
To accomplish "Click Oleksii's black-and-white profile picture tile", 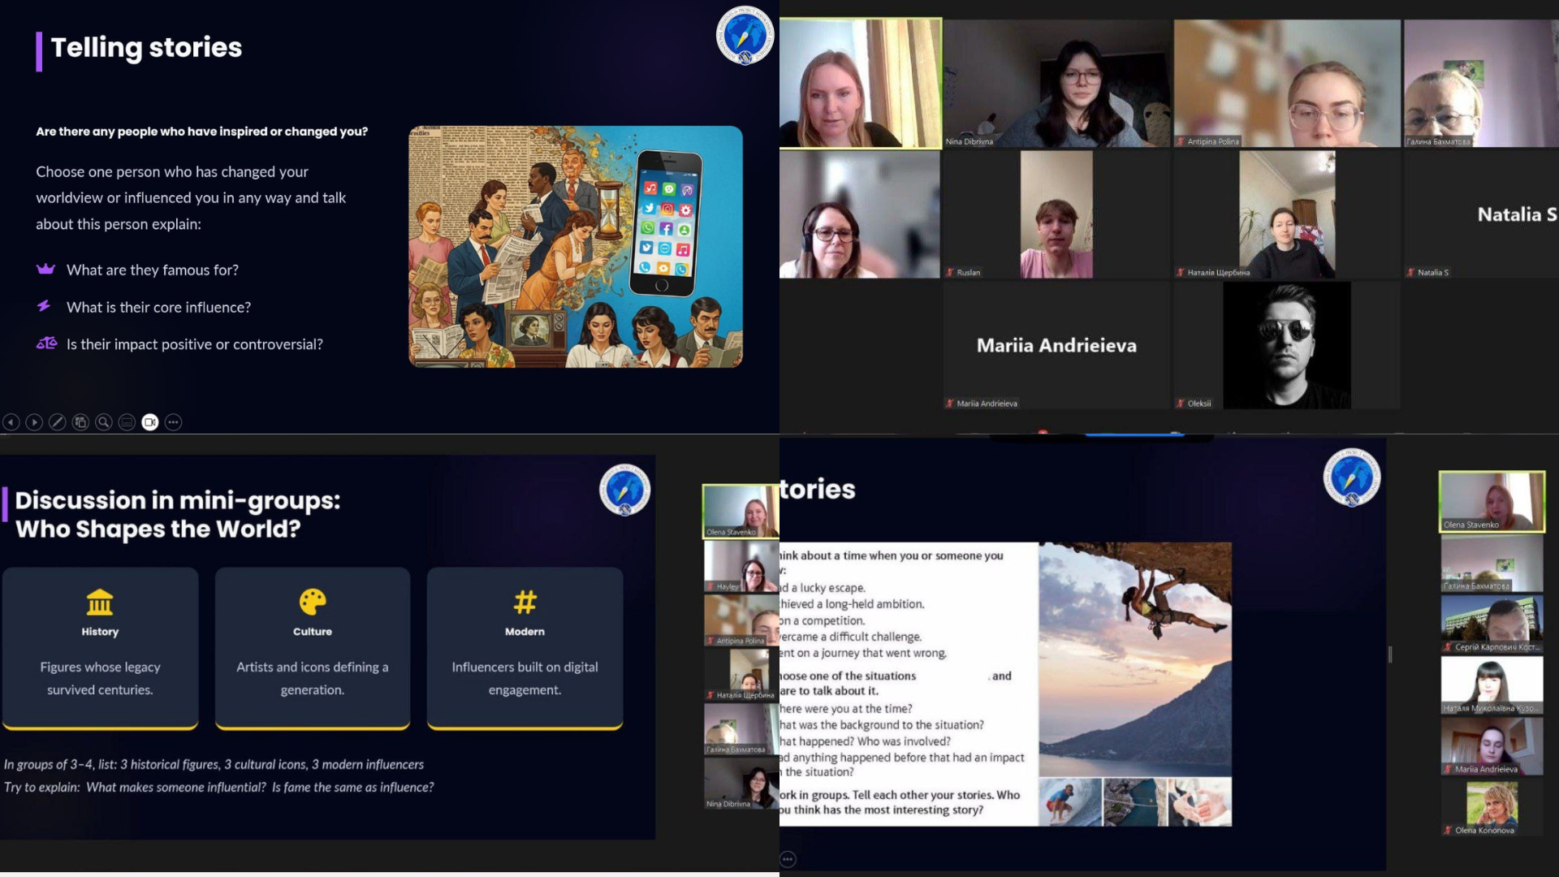I will tap(1287, 345).
